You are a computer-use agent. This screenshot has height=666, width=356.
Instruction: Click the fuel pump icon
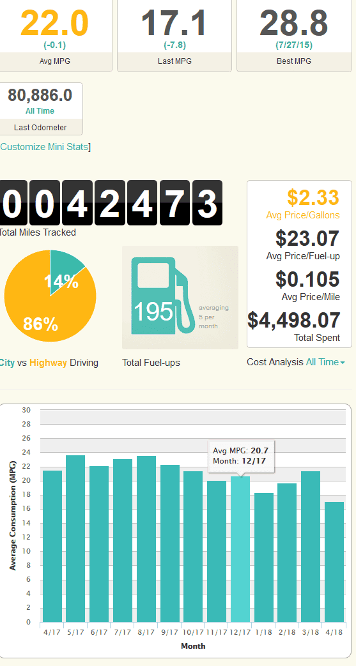point(160,296)
